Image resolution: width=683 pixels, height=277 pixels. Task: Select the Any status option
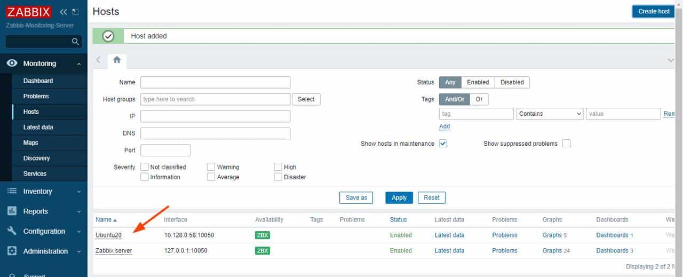pyautogui.click(x=450, y=82)
